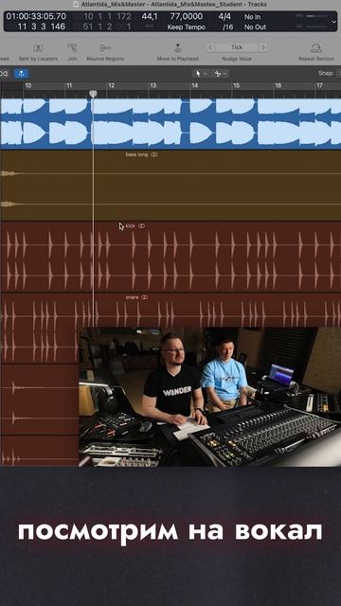Click the Split by Locators icon
This screenshot has height=606, width=341.
click(x=38, y=48)
